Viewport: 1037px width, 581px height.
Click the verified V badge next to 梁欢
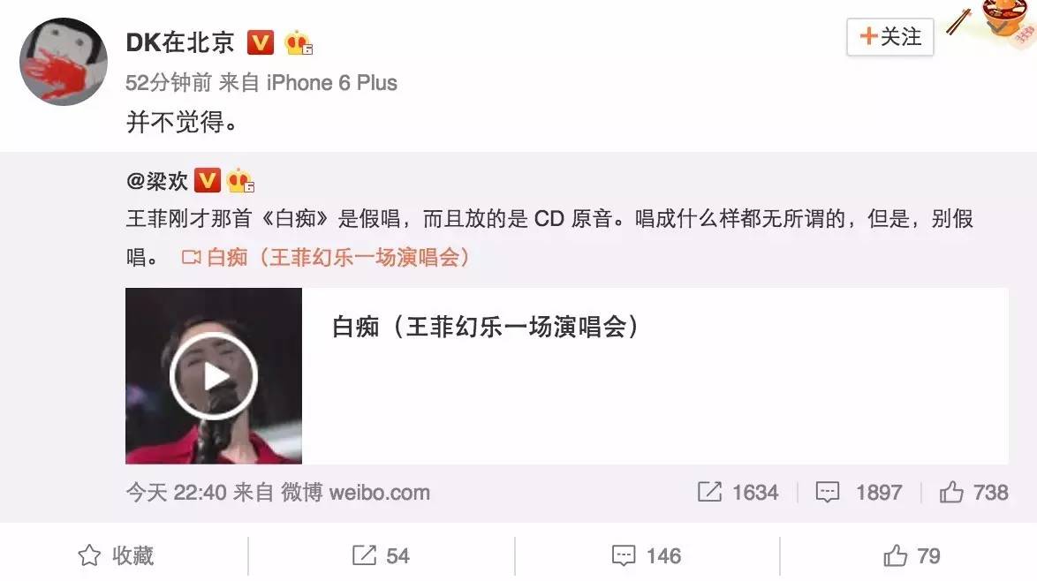click(x=207, y=180)
